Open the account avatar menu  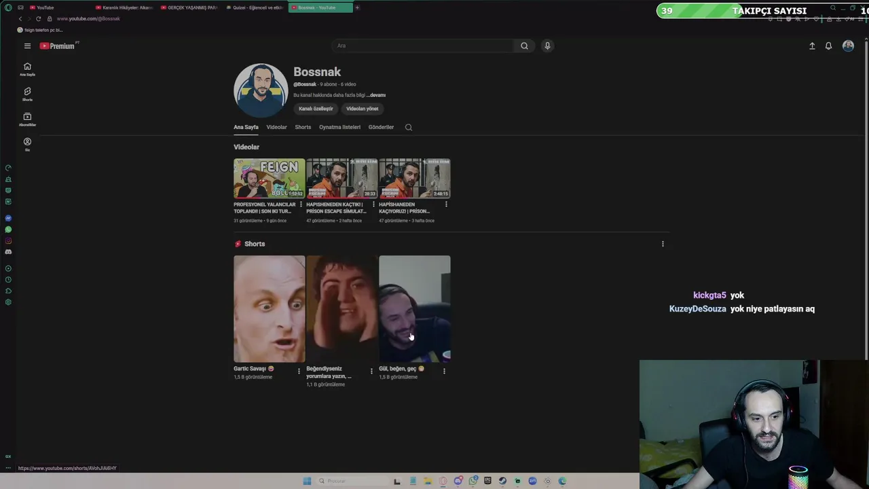[x=848, y=46]
